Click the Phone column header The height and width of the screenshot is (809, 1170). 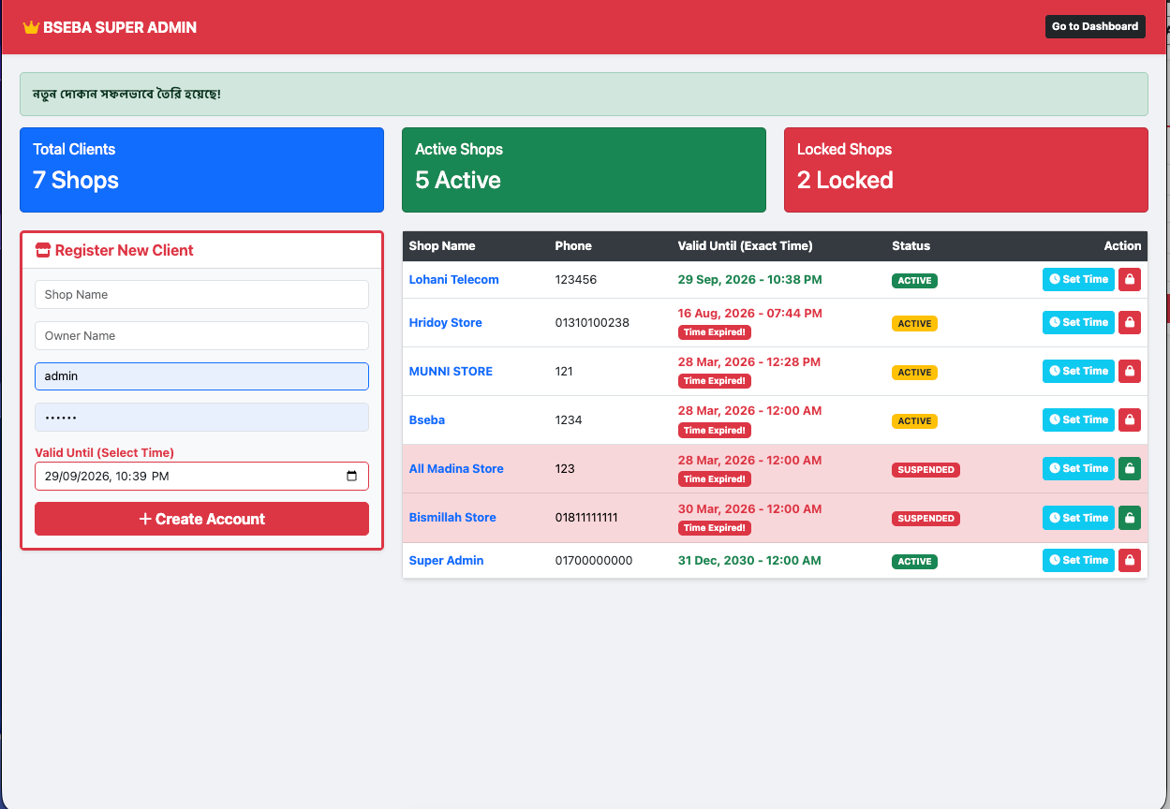click(573, 245)
